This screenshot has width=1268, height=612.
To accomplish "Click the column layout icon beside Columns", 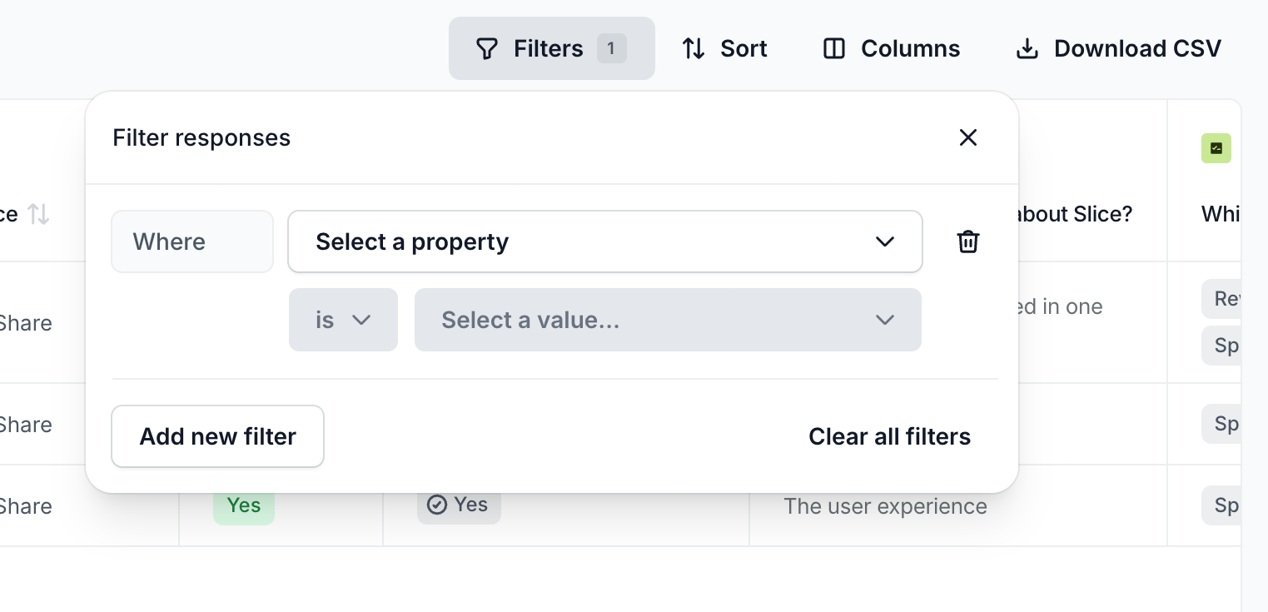I will pos(833,48).
